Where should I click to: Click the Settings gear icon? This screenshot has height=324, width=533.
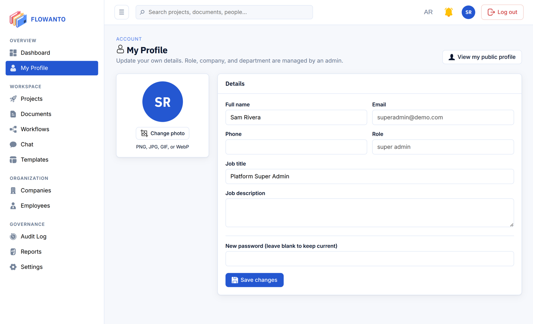coord(13,267)
